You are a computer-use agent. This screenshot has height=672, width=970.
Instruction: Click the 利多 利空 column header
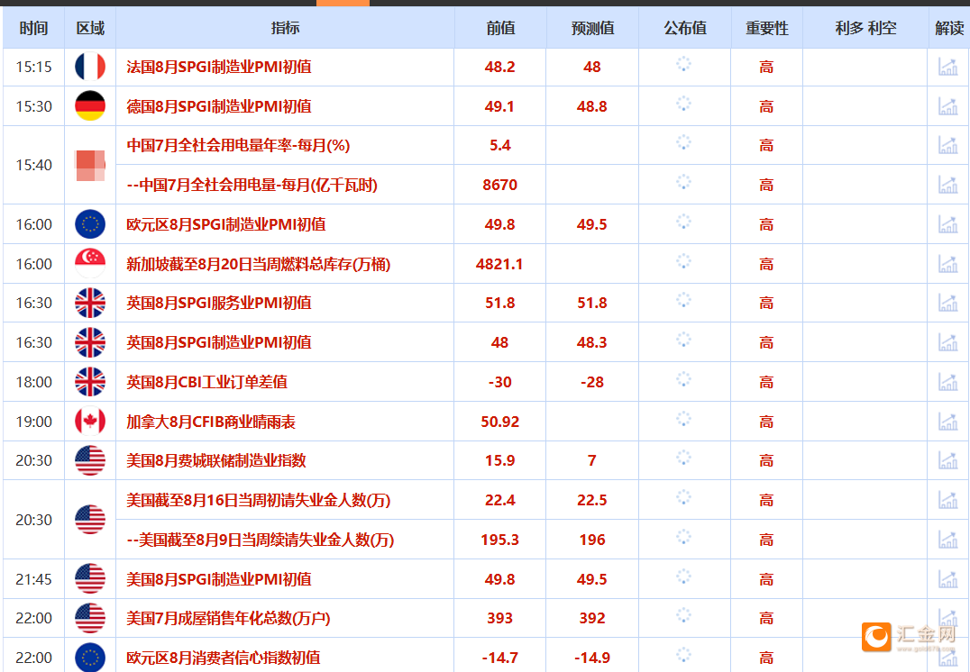click(x=865, y=28)
